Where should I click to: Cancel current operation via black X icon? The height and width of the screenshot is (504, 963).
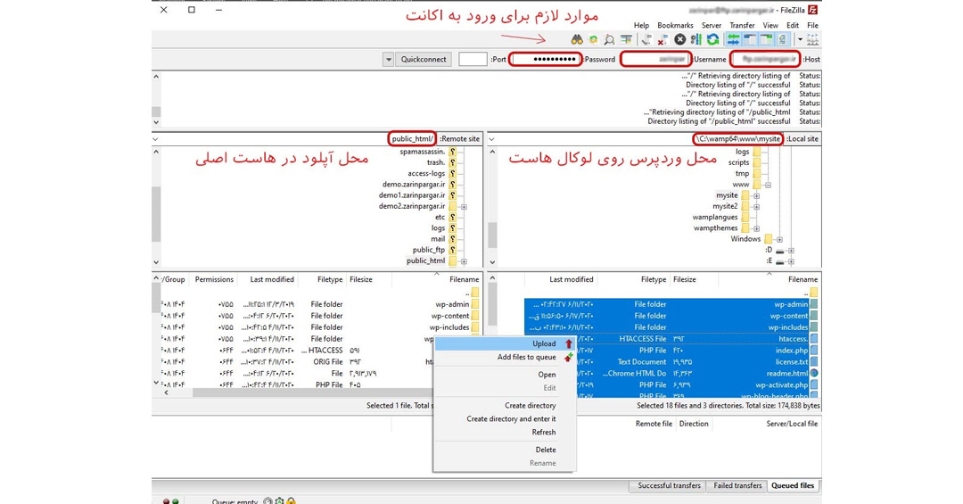[x=679, y=39]
